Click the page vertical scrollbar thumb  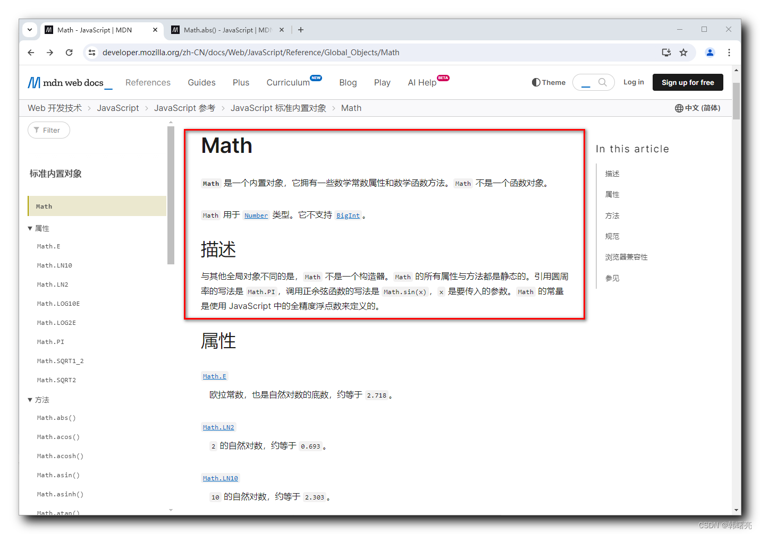[736, 101]
